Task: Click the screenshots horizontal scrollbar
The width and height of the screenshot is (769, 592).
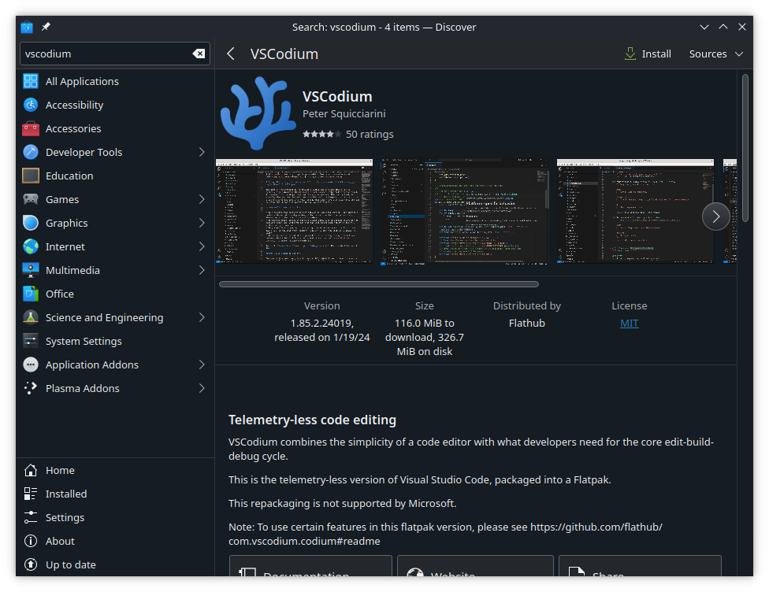Action: 379,284
